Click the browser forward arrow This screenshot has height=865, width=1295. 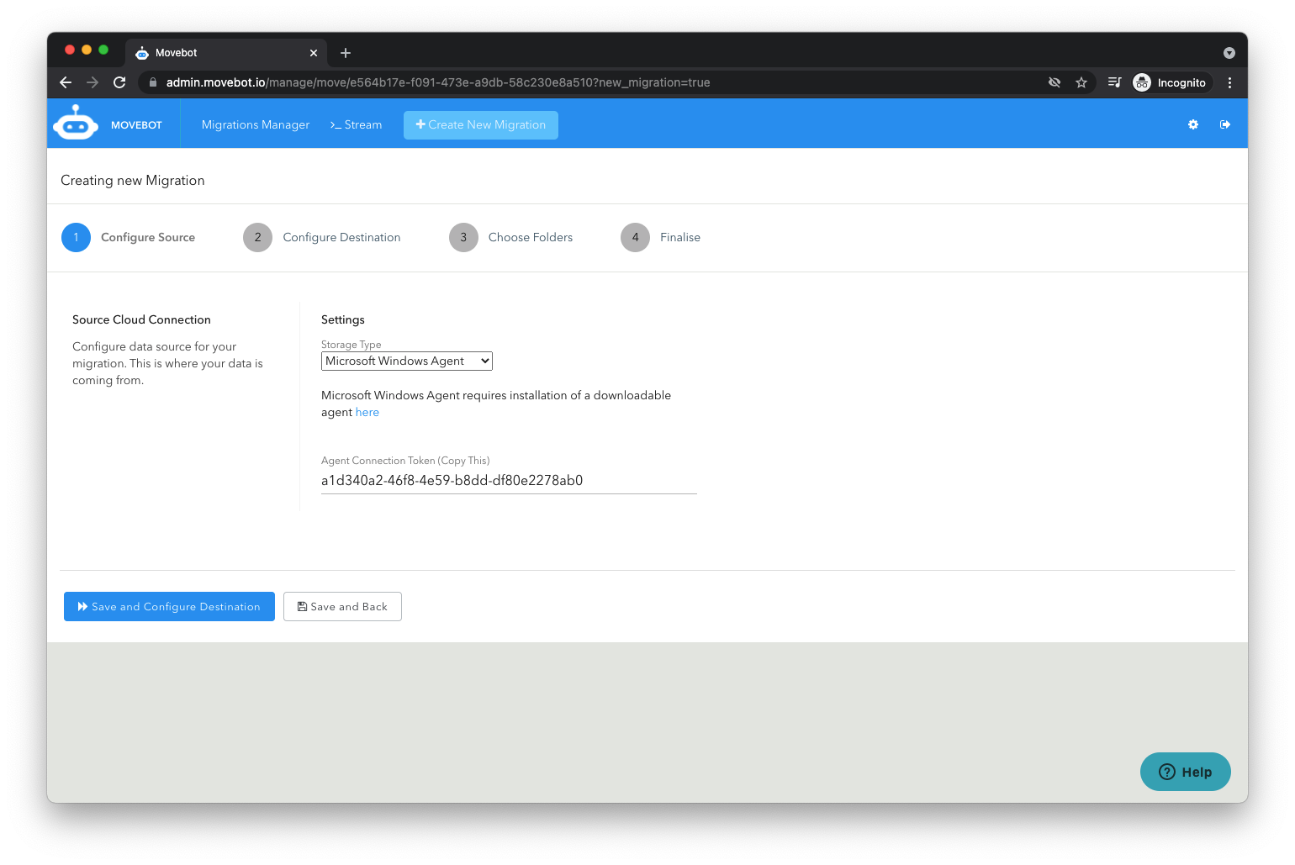pos(92,82)
